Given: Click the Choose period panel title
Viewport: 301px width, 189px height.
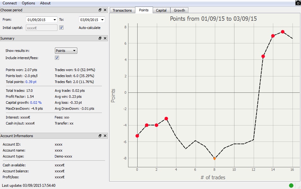Looking at the screenshot, I should point(11,10).
